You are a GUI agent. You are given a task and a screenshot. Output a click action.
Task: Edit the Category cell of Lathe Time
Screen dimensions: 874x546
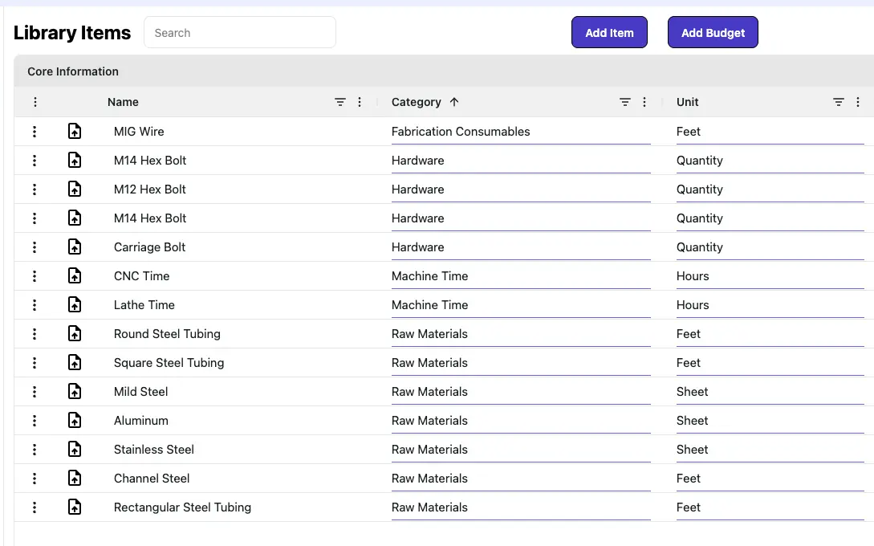[x=520, y=305]
